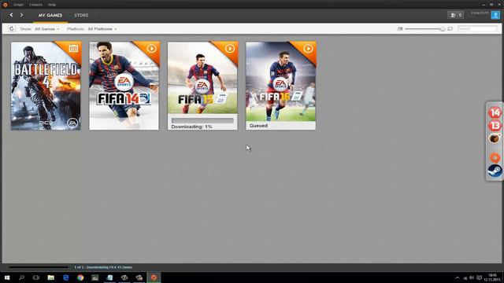Launch Microsoft Edge from the taskbar
The height and width of the screenshot is (283, 504).
pyautogui.click(x=65, y=277)
